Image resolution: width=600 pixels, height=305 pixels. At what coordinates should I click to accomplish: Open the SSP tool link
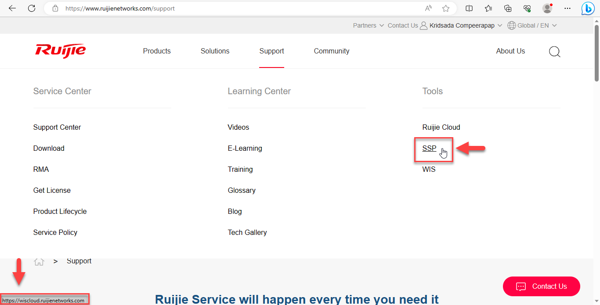tap(430, 148)
